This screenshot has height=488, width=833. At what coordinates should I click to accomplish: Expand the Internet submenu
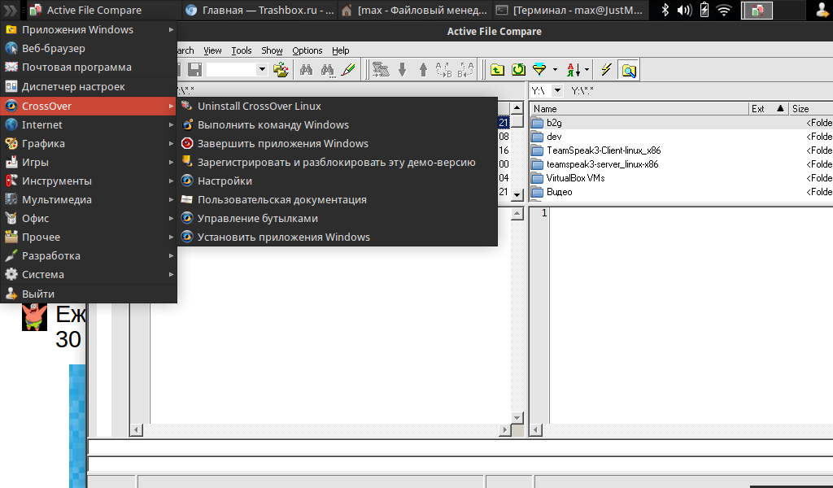click(89, 124)
